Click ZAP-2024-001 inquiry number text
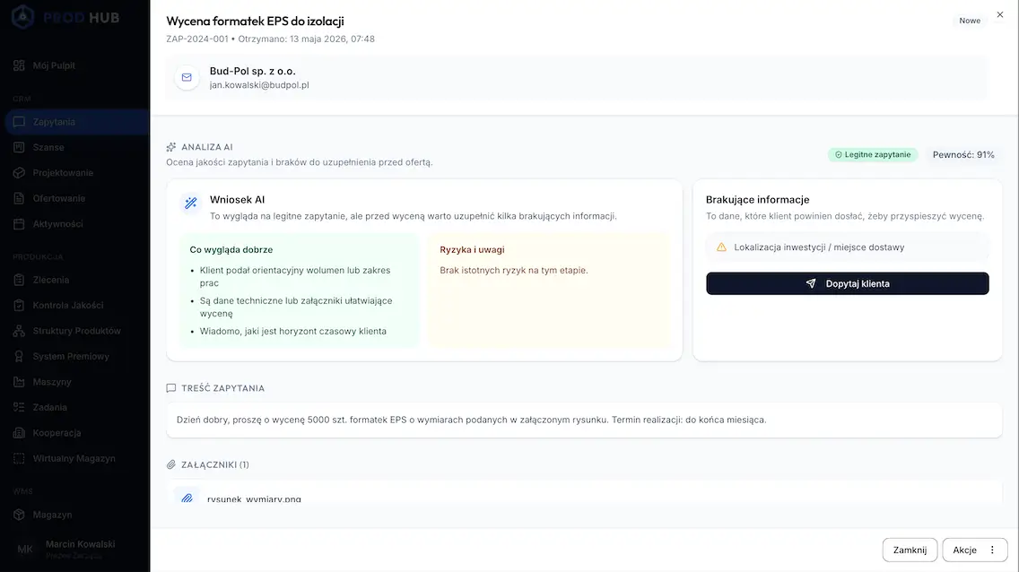 197,39
